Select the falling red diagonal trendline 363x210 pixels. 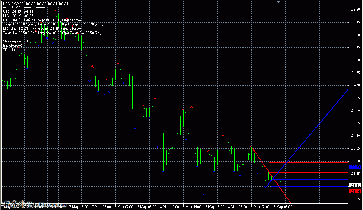click(271, 174)
